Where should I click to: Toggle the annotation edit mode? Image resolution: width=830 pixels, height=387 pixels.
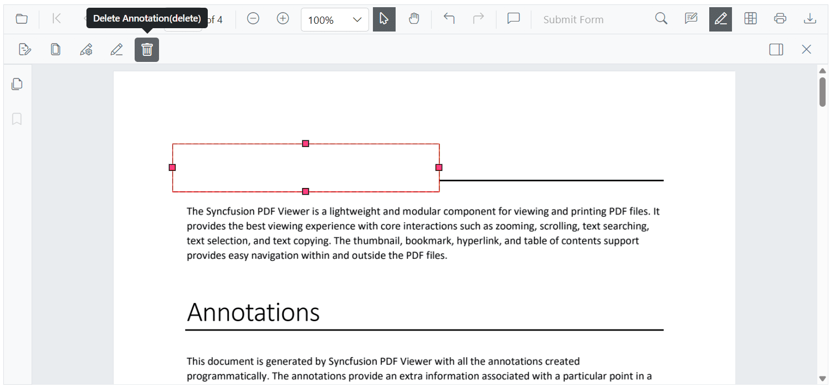click(720, 18)
